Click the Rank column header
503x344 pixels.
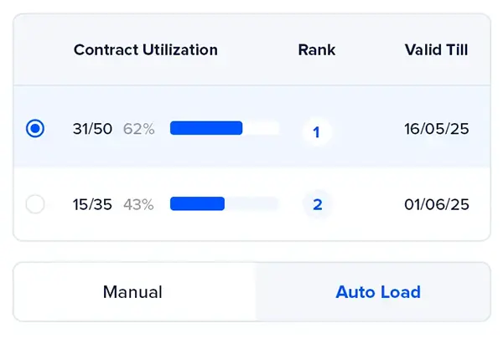coord(317,49)
